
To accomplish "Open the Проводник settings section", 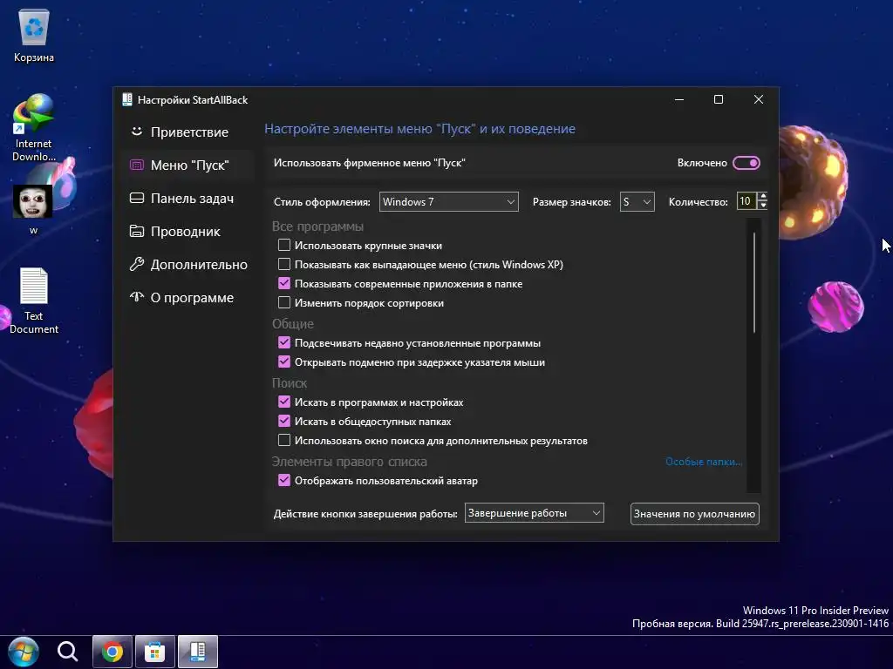I will 188,232.
